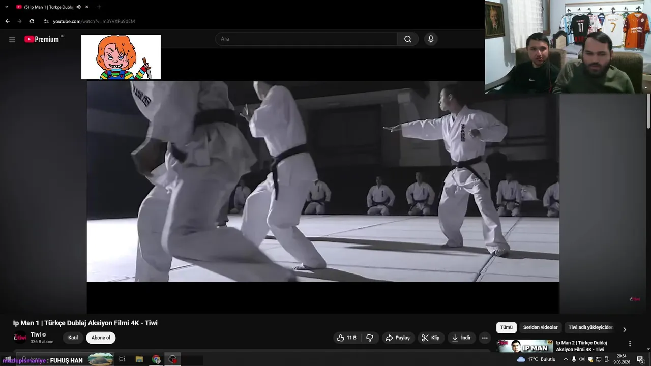Open the tab search dropdown chevron
The height and width of the screenshot is (366, 651).
click(x=6, y=7)
